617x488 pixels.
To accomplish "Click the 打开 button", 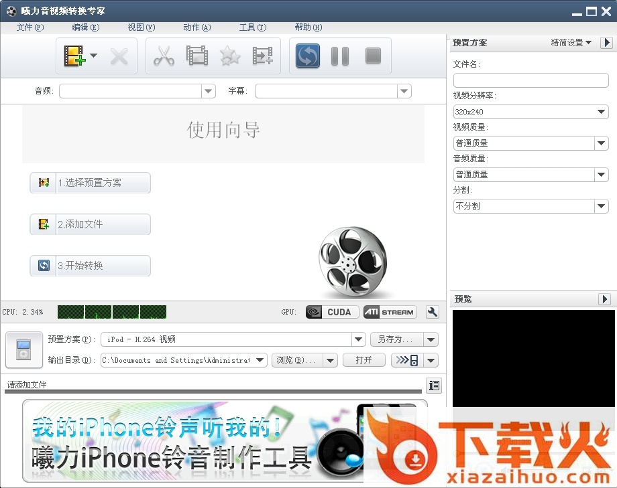I will tap(364, 360).
